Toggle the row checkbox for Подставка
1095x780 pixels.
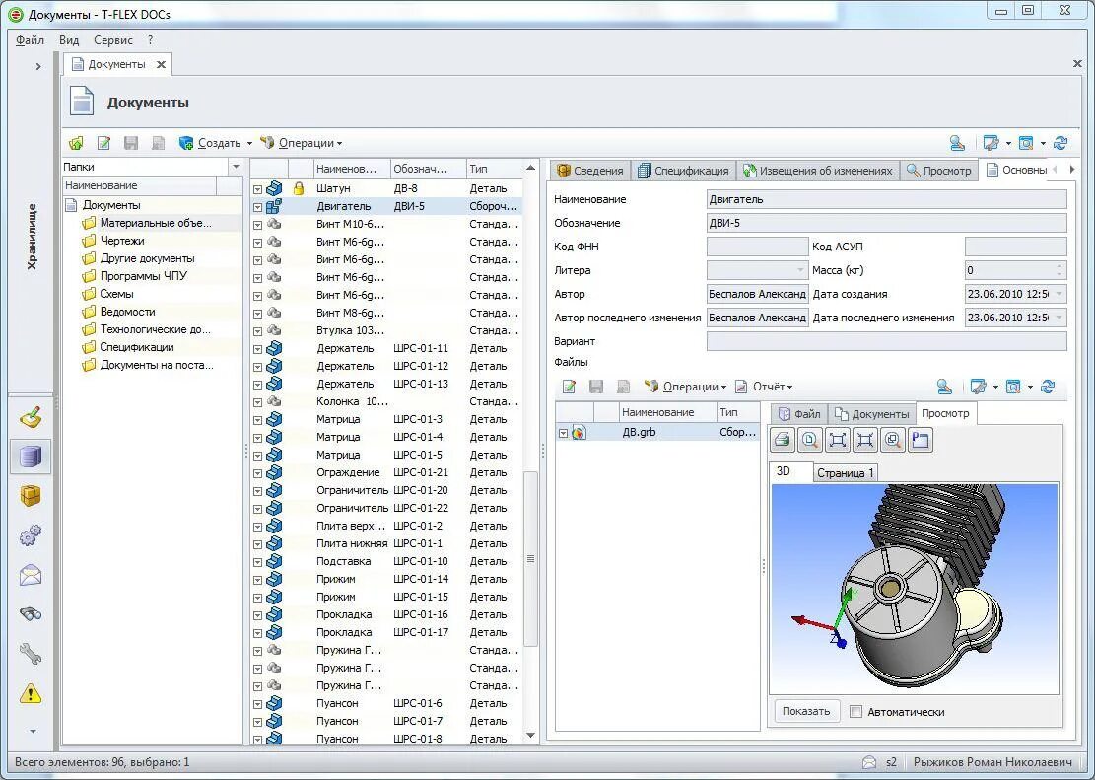257,563
